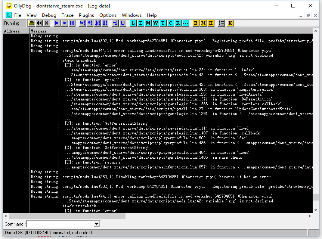Restore the inner Log data window
The height and width of the screenshot is (239, 322).
pos(308,15)
